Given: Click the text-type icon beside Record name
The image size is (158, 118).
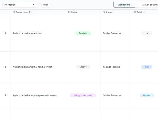Looking at the screenshot, I should 14,12.
